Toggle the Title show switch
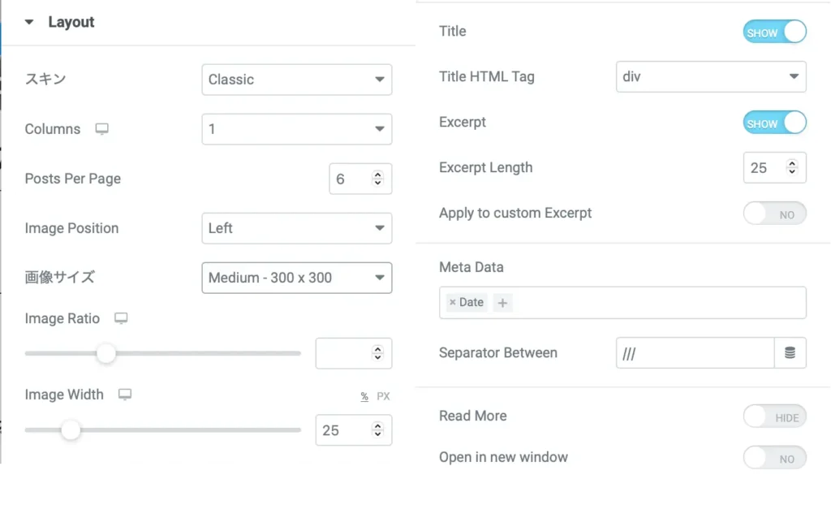The width and height of the screenshot is (831, 505). pyautogui.click(x=774, y=32)
